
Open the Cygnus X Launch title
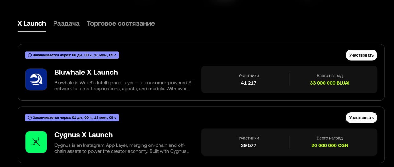[x=83, y=135]
